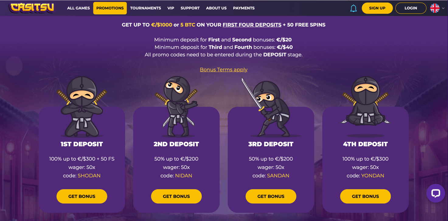
Task: Open the All Games menu
Action: (78, 8)
